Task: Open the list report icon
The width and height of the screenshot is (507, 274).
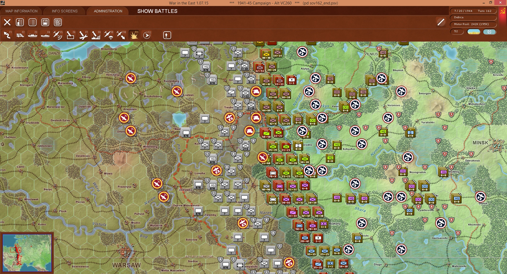Action: tap(32, 22)
